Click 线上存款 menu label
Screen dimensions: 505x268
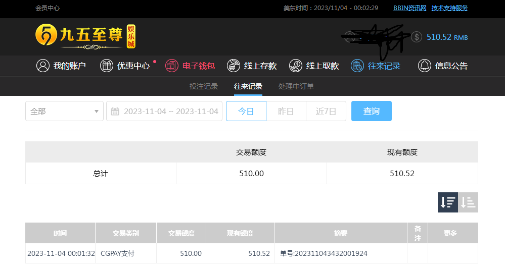(x=260, y=66)
